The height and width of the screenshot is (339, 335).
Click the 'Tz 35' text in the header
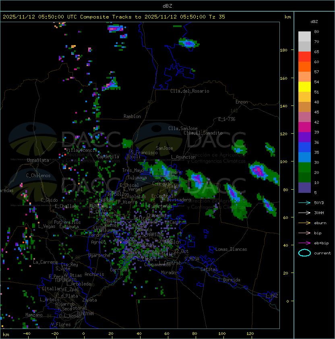pyautogui.click(x=217, y=17)
